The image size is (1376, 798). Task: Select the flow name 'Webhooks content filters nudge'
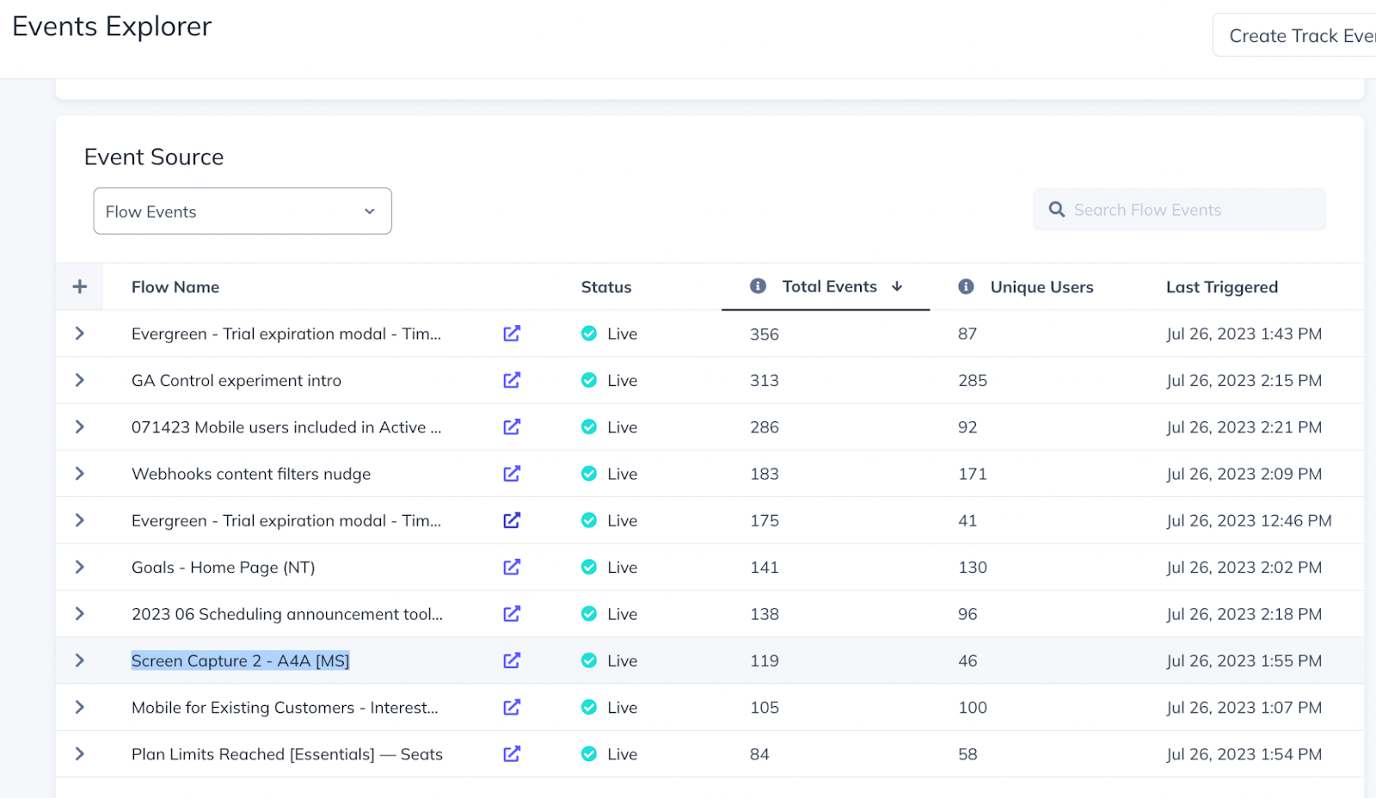point(251,474)
